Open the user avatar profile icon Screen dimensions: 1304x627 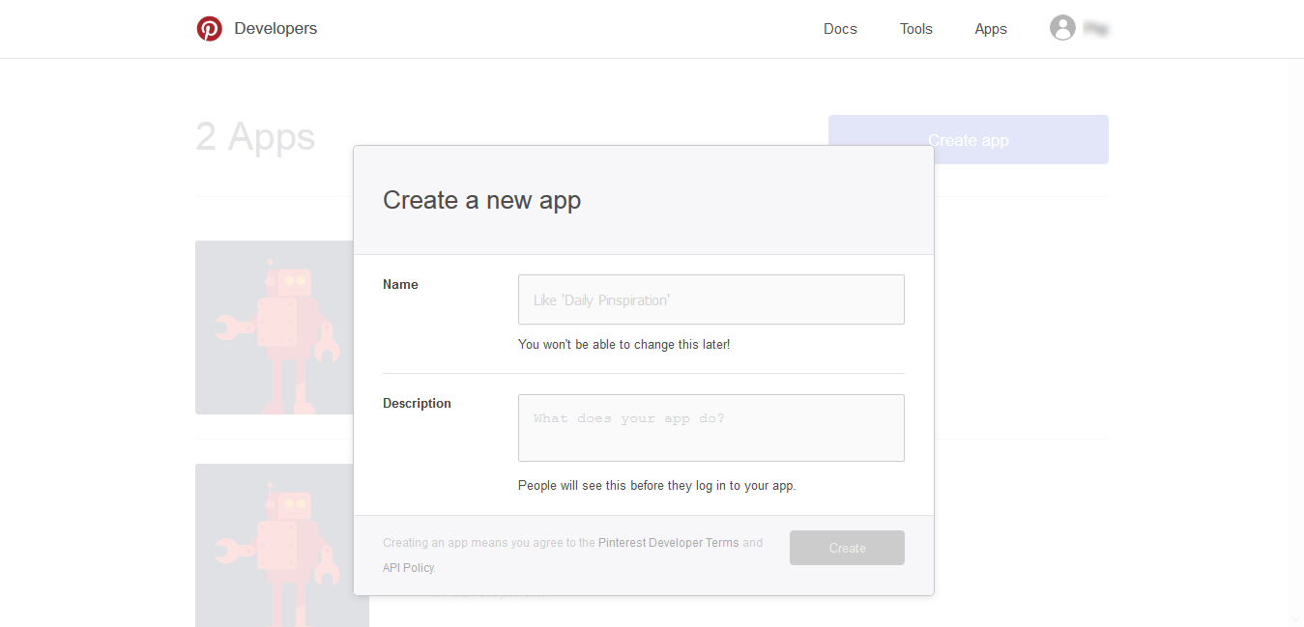(x=1062, y=28)
